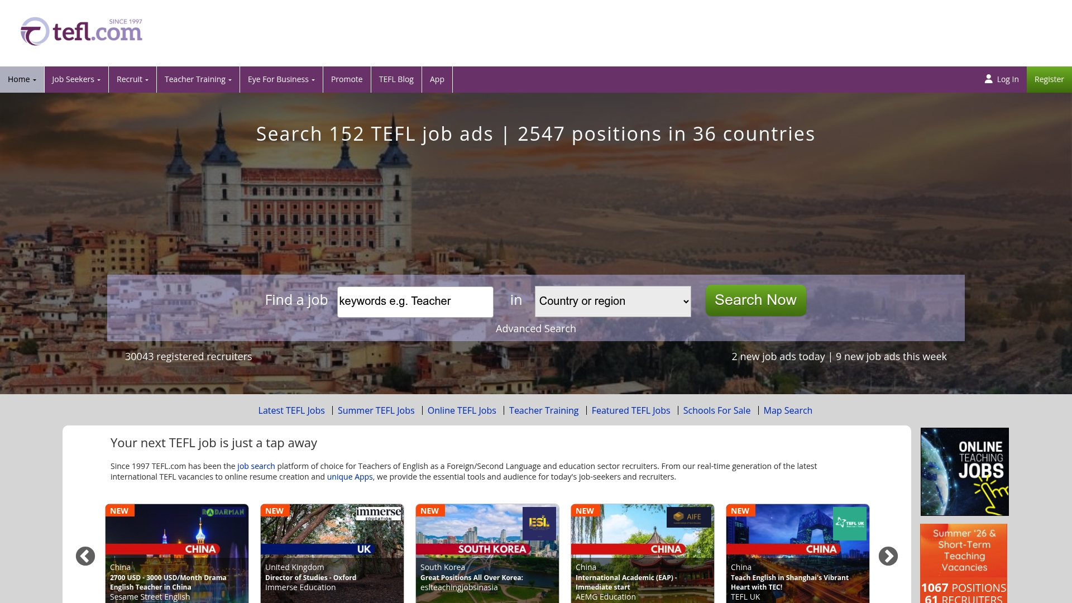Select the Promote menu item
The image size is (1072, 603).
click(347, 79)
